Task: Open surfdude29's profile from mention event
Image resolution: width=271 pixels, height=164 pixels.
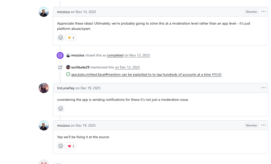Action: click(x=80, y=67)
